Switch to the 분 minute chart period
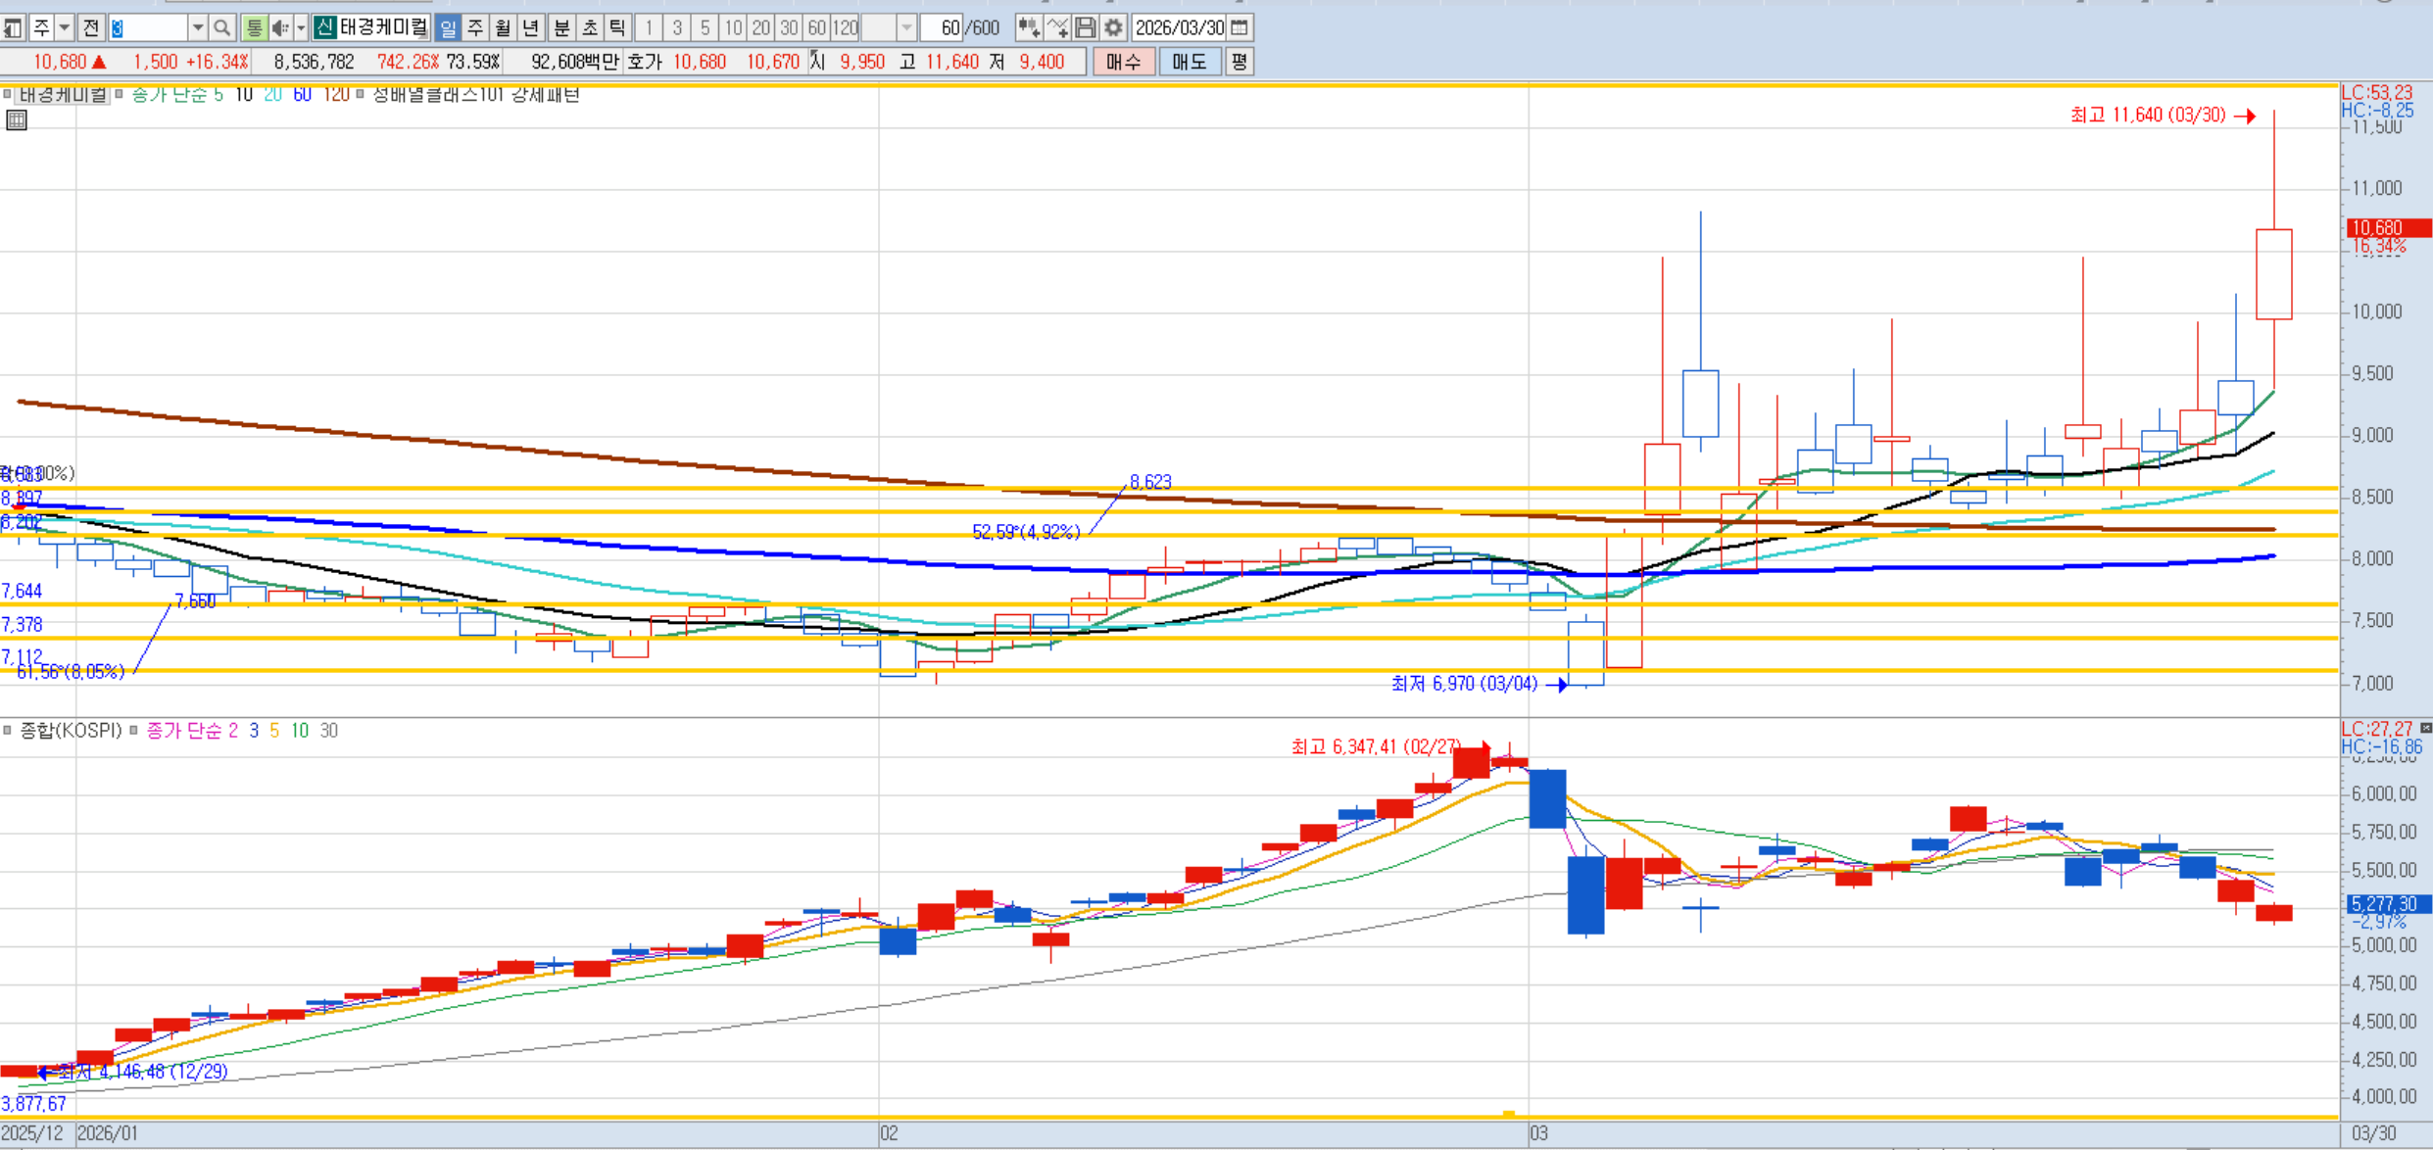Image resolution: width=2433 pixels, height=1150 pixels. pos(561,28)
